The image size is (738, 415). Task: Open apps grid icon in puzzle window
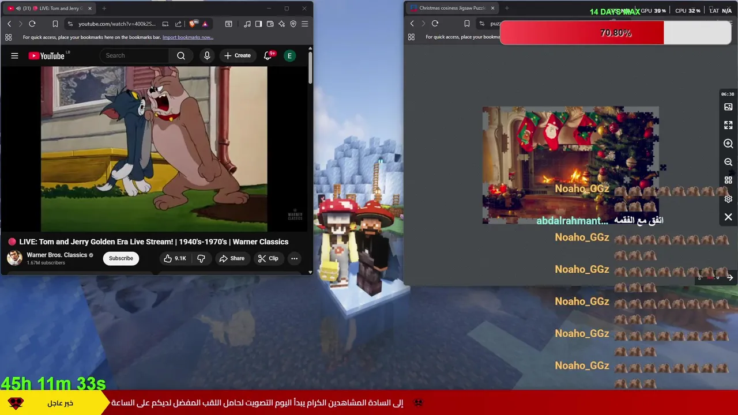click(411, 37)
